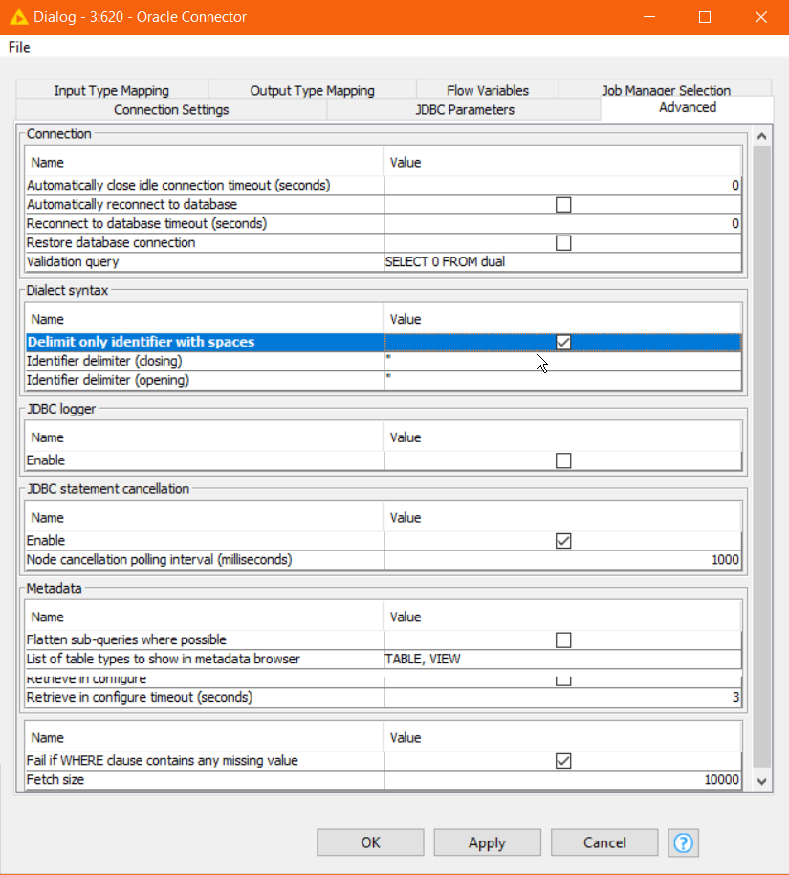Select Retrieve in configure timeout label

point(140,697)
